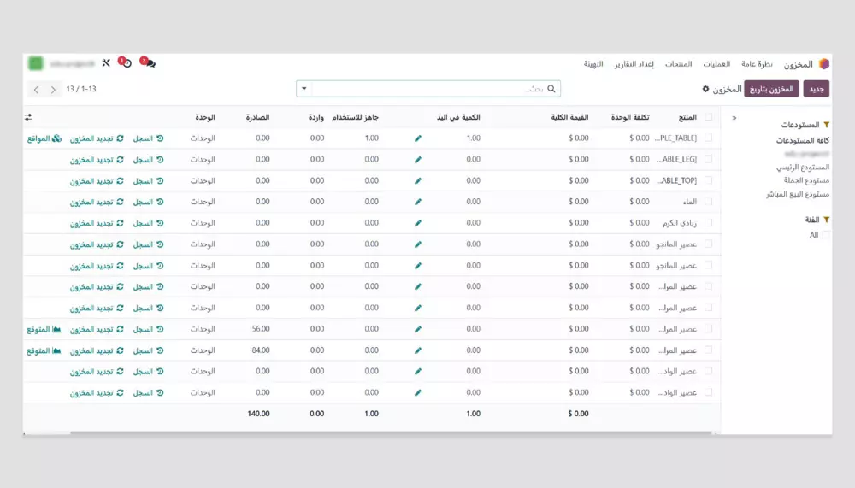Click the جديد button

(817, 89)
